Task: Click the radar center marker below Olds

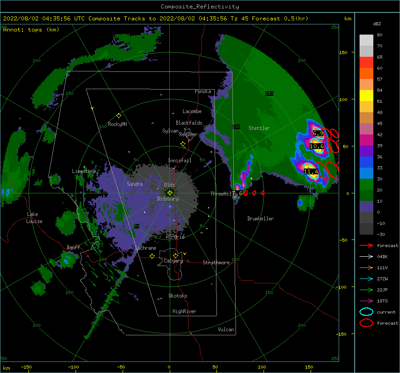Action: click(170, 193)
